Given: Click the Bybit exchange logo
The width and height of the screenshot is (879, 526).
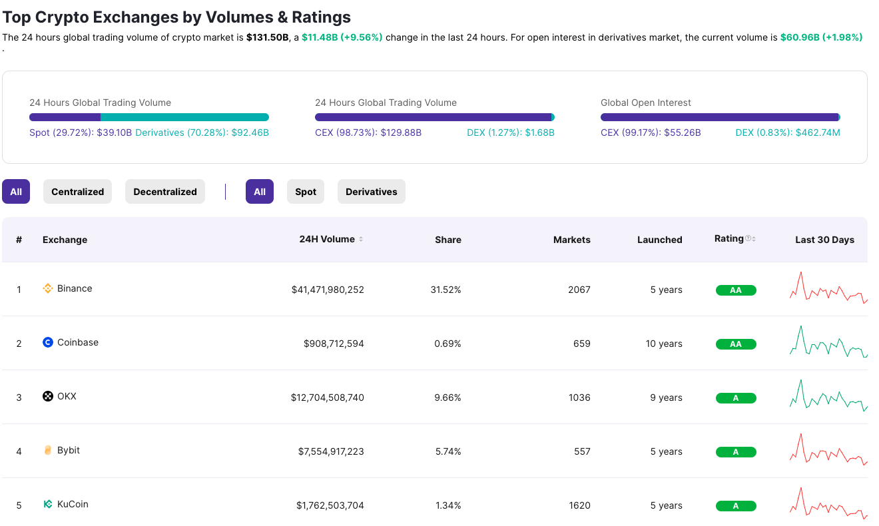Looking at the screenshot, I should coord(47,450).
